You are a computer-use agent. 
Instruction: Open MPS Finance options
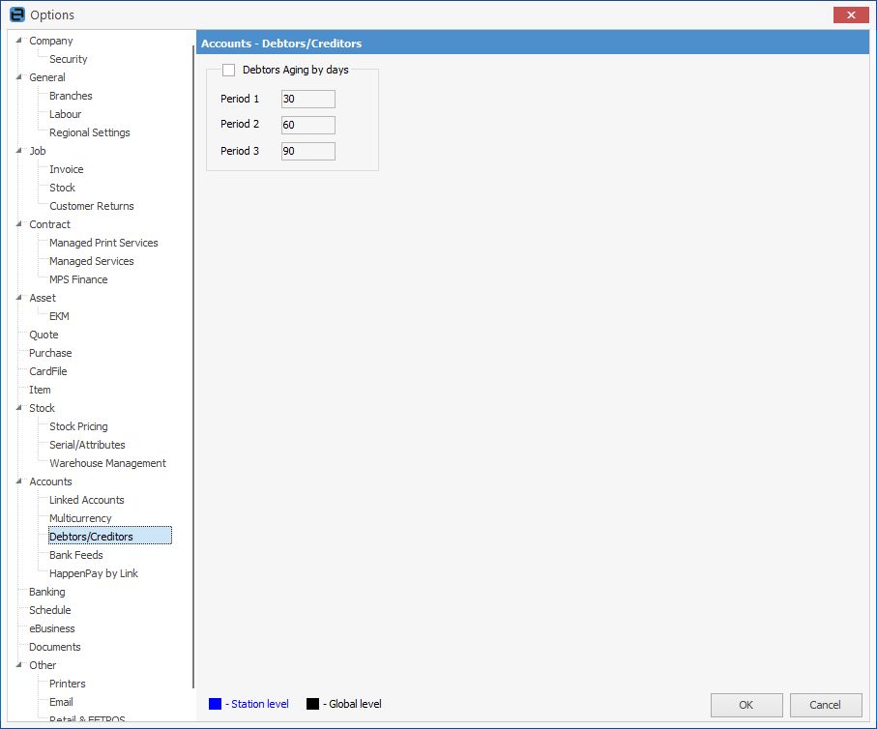coord(78,279)
